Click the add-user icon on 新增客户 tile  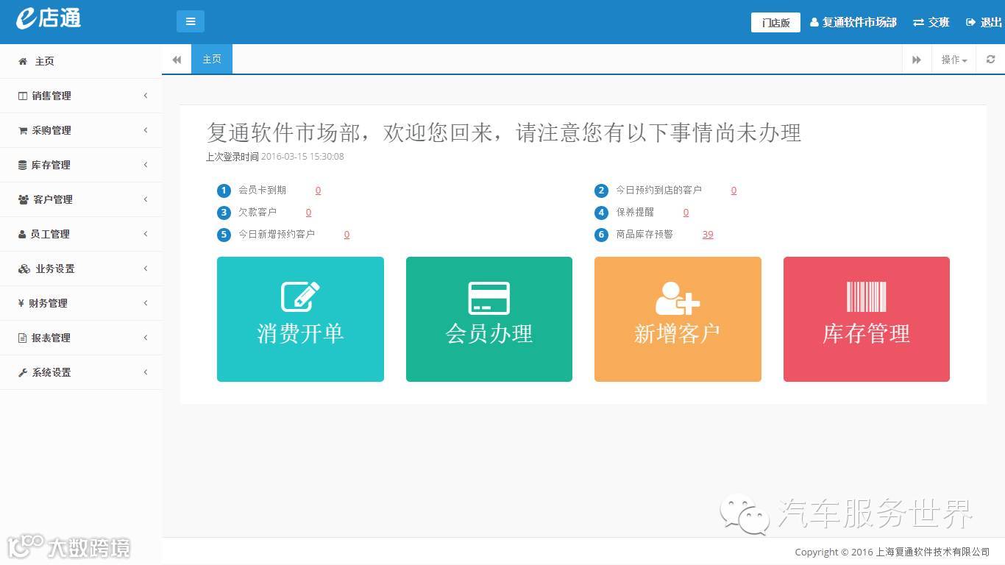[678, 298]
